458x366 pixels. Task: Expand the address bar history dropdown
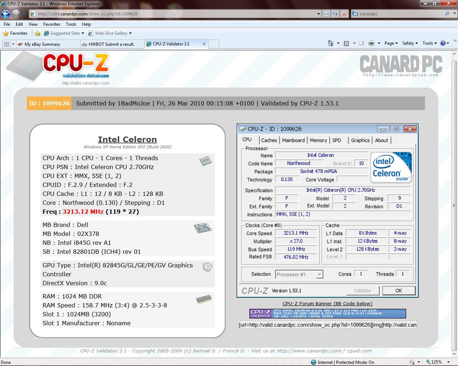pyautogui.click(x=318, y=14)
